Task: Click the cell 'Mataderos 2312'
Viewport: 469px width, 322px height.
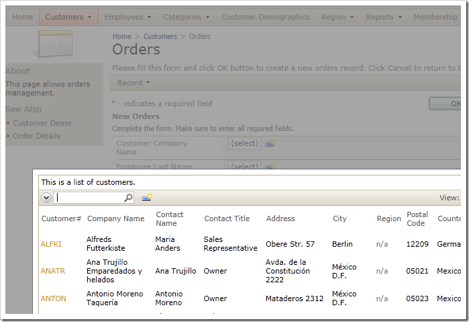Action: pyautogui.click(x=295, y=298)
